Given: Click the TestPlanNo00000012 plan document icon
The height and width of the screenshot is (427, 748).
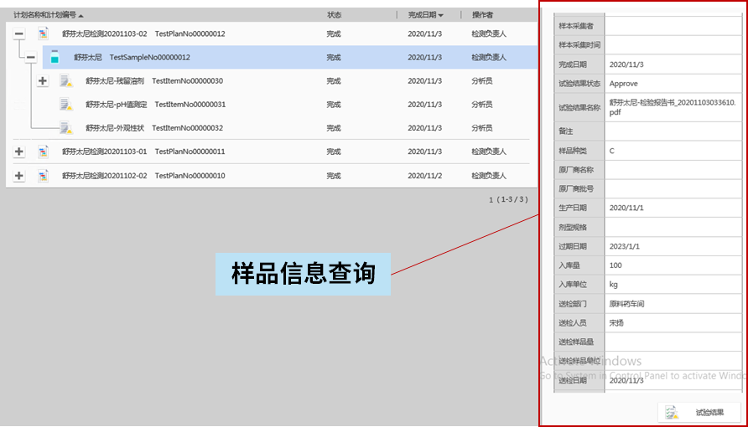Looking at the screenshot, I should 43,34.
